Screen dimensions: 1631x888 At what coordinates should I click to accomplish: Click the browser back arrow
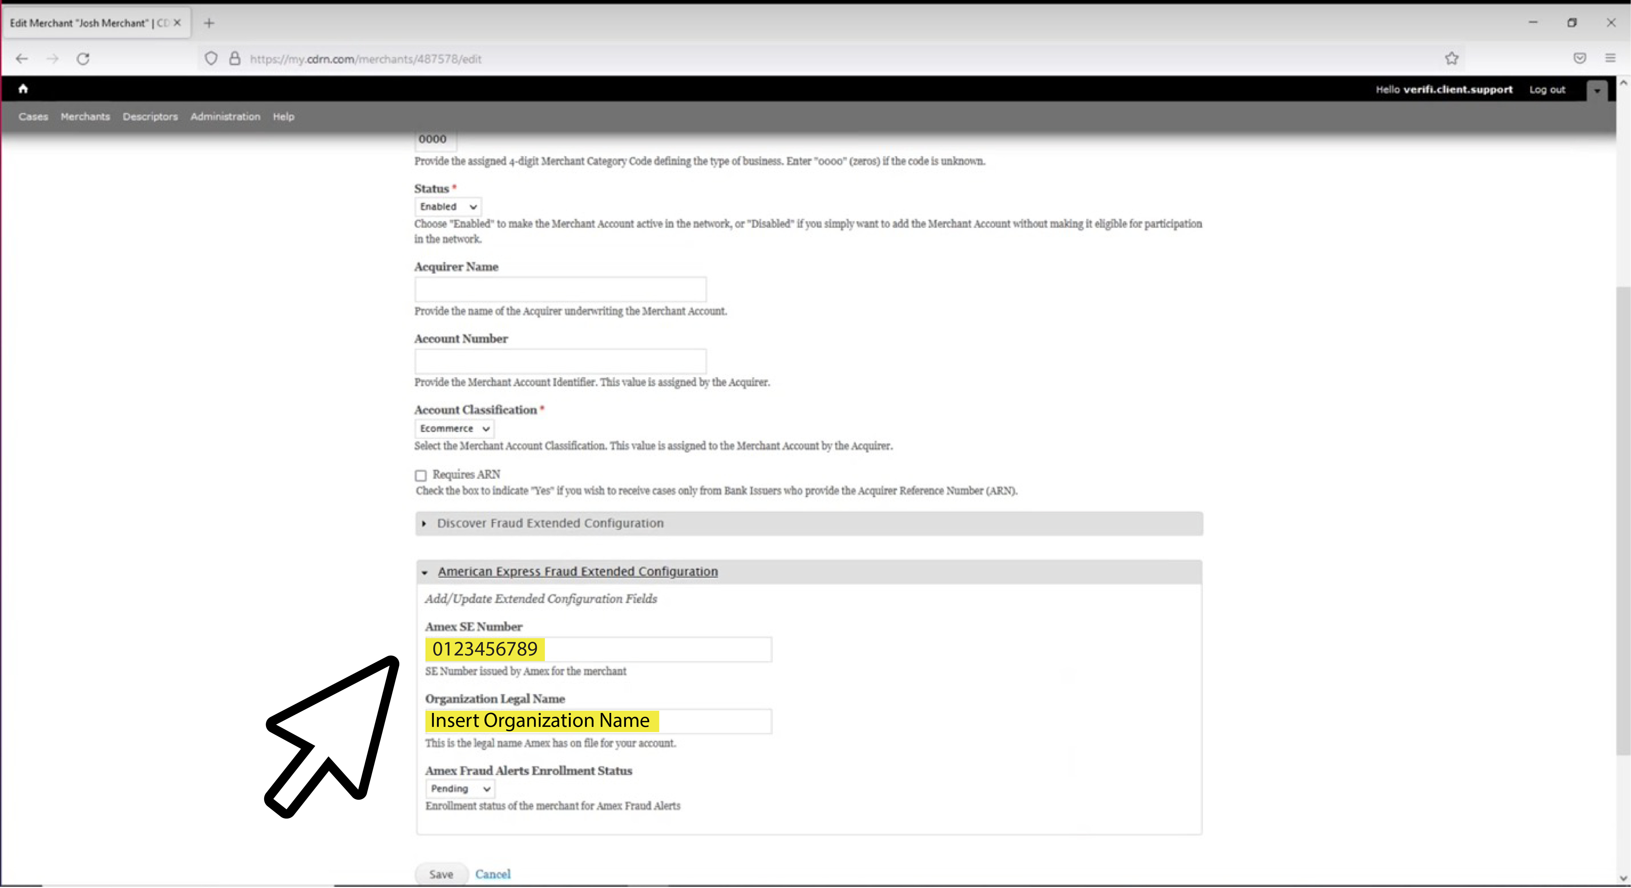[22, 59]
